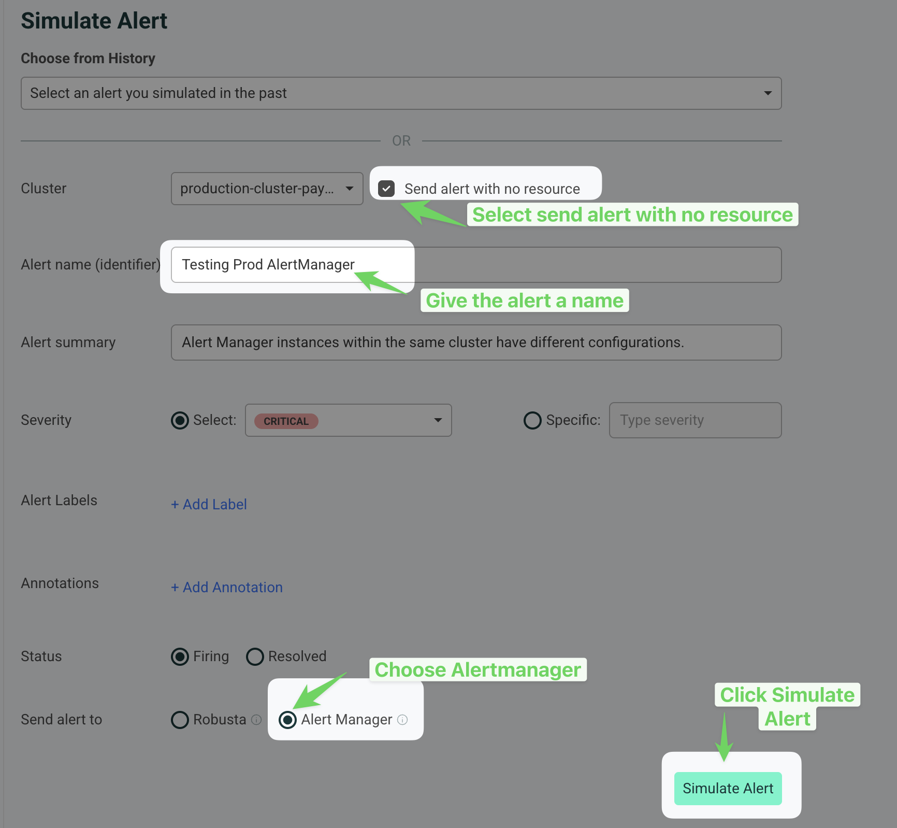Viewport: 897px width, 828px height.
Task: Click the Add Label link
Action: pos(209,504)
